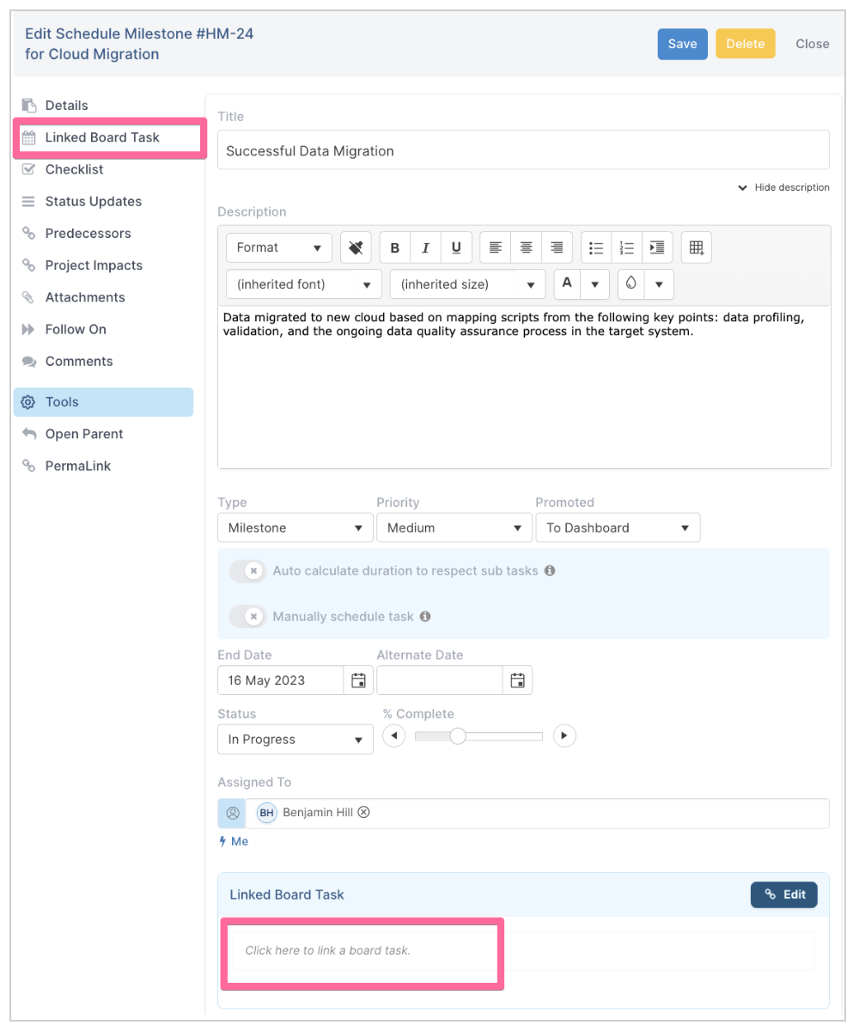Click the Bold formatting icon
Image resolution: width=859 pixels, height=1031 pixels.
395,247
